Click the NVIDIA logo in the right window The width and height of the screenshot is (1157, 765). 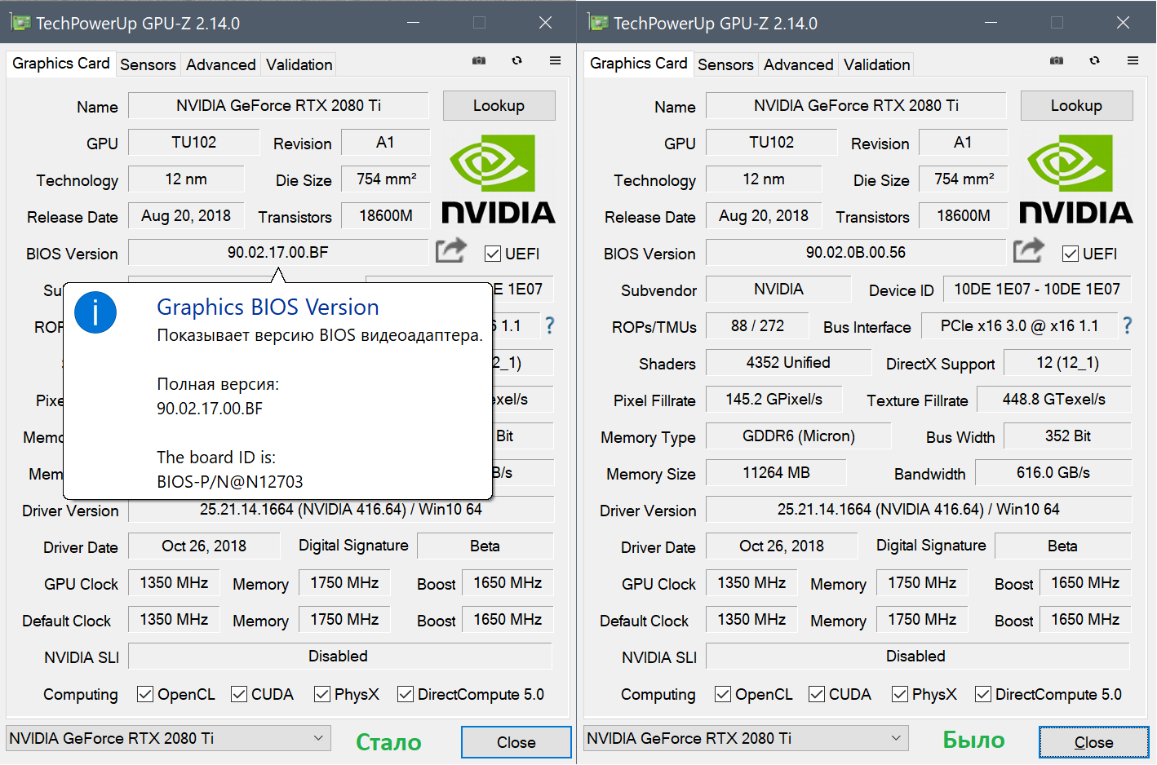point(1076,179)
